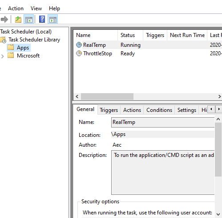Viewport: 222px width, 218px height.
Task: Click the blue Help question mark icon
Action: coord(42,19)
